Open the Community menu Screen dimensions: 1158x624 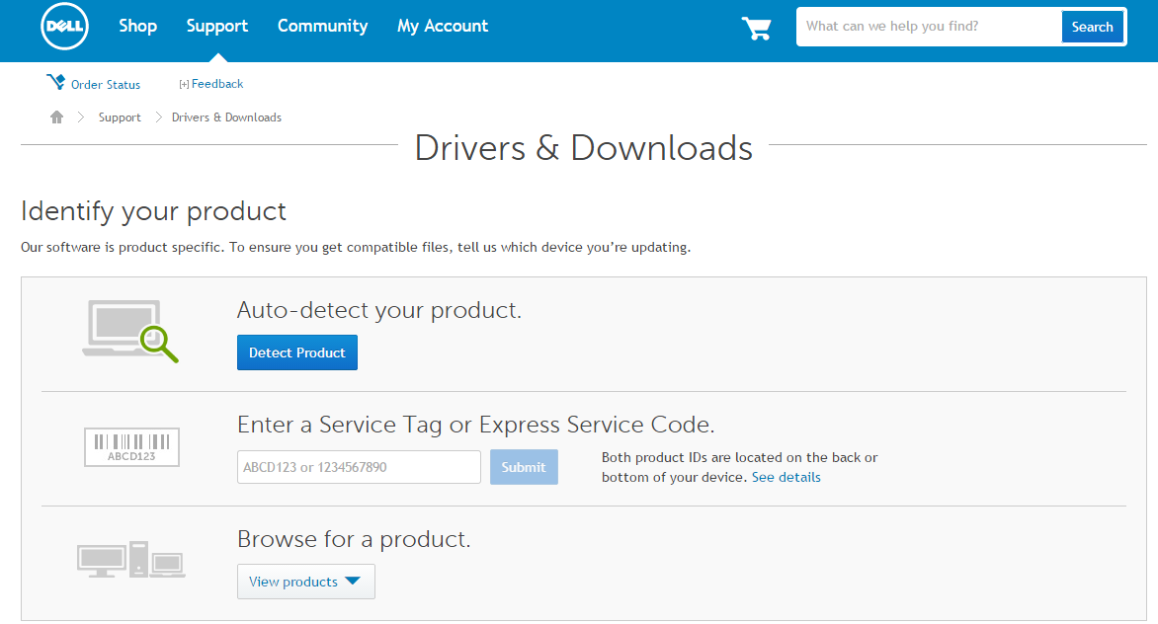click(323, 26)
